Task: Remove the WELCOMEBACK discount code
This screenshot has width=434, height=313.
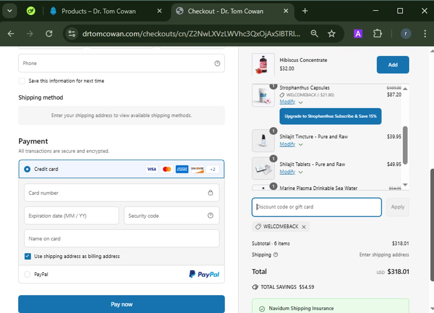Action: click(304, 227)
